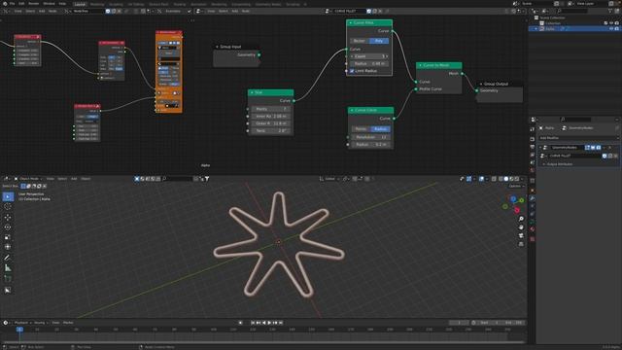Image resolution: width=622 pixels, height=350 pixels.
Task: Select Poly mode in Curve Fillet node
Action: click(x=378, y=41)
